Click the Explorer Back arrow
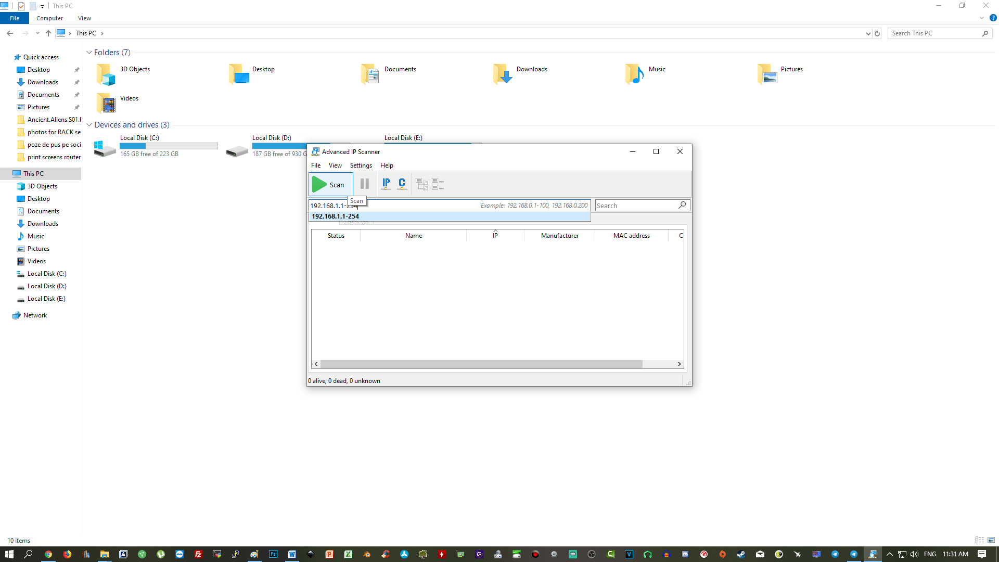999x562 pixels. click(10, 33)
